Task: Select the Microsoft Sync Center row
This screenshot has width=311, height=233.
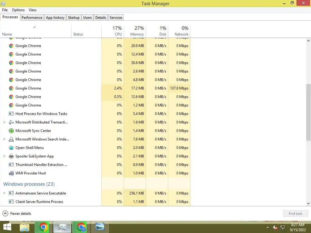Action: [95, 131]
